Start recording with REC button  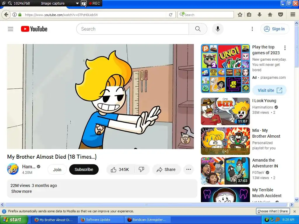point(95,3)
